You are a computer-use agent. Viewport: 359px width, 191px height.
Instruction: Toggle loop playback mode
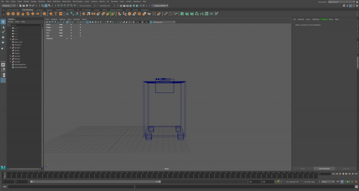[x=337, y=182]
